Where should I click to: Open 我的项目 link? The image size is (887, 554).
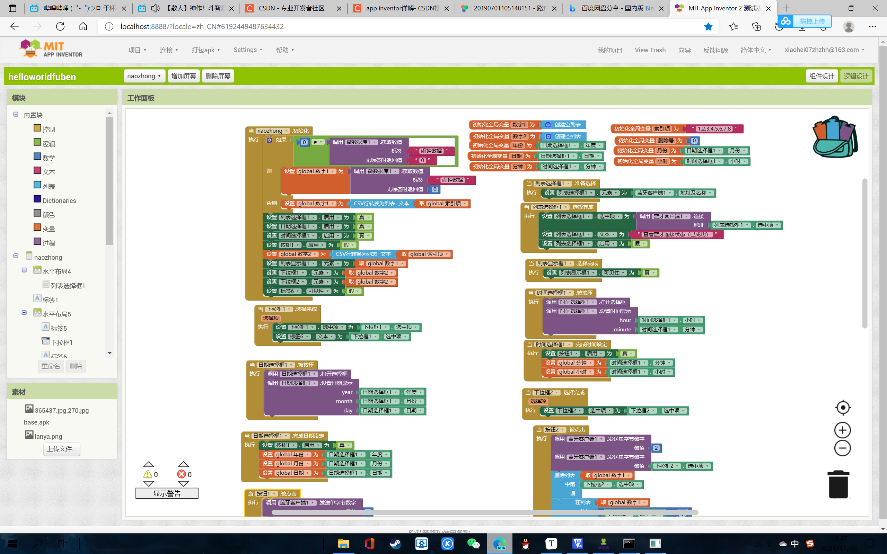click(x=609, y=50)
